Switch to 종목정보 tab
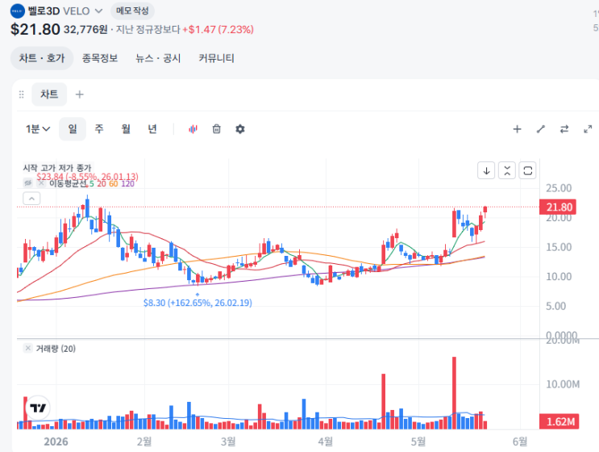 click(100, 58)
